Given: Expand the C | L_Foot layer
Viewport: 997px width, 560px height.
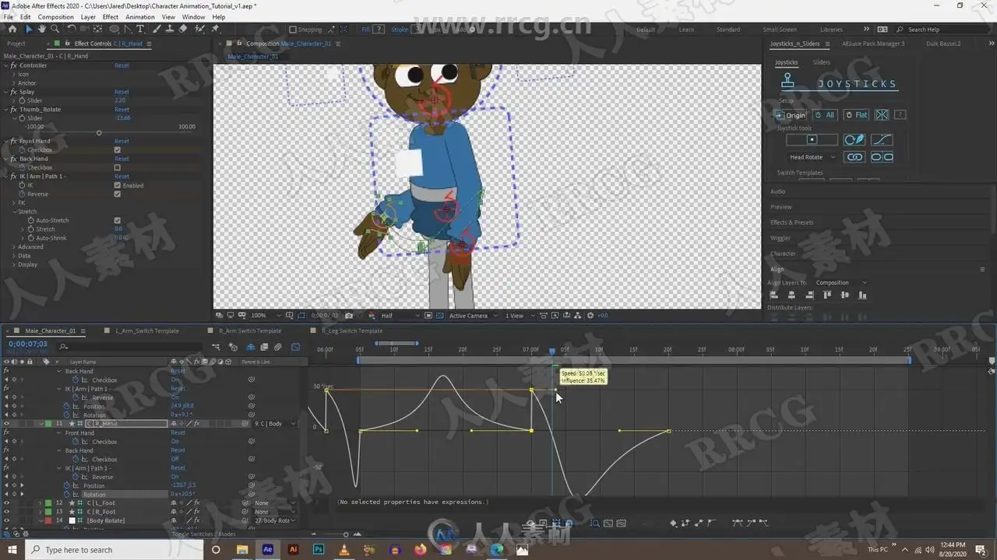Looking at the screenshot, I should click(41, 503).
